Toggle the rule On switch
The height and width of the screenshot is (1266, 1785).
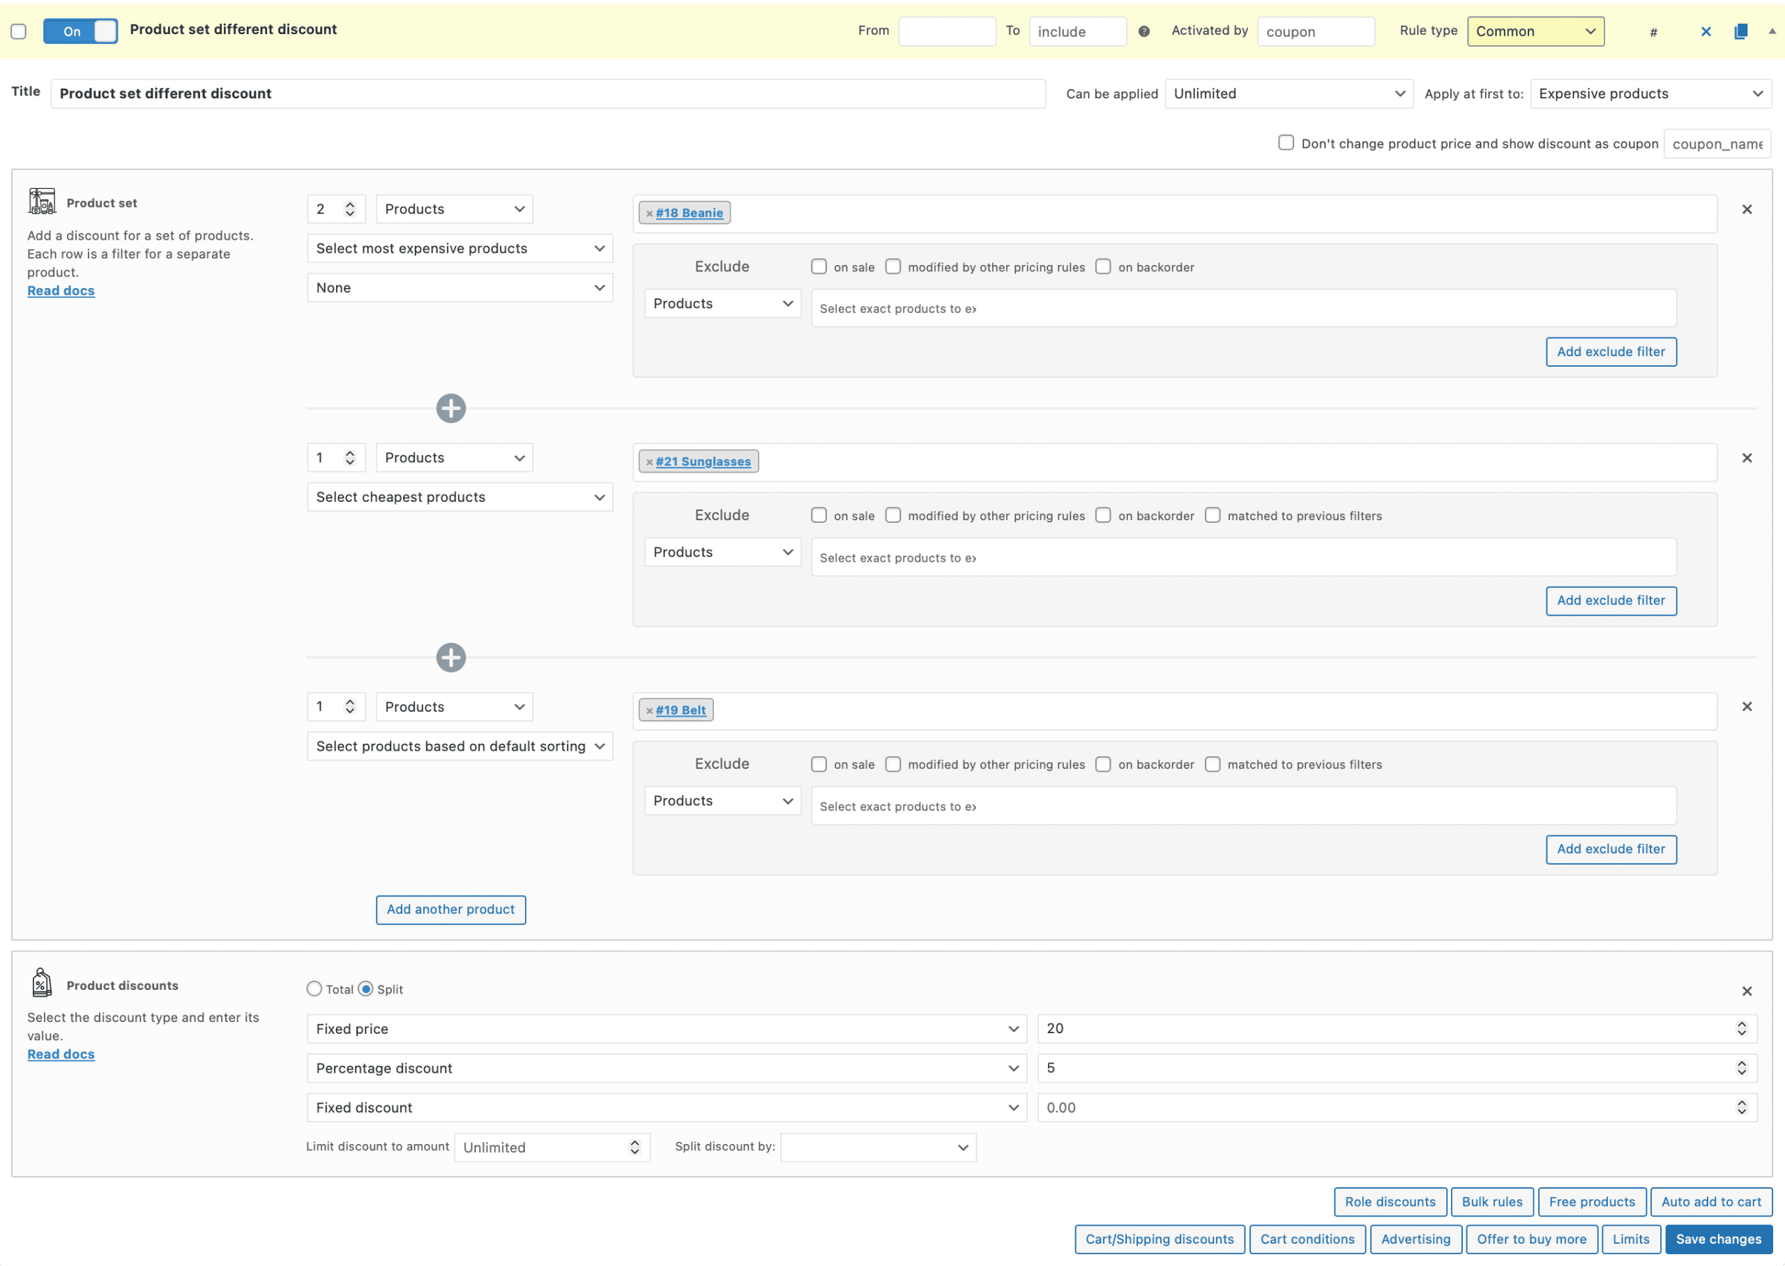tap(80, 31)
